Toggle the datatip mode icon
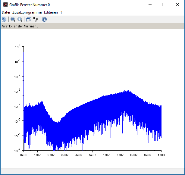 click(29, 19)
